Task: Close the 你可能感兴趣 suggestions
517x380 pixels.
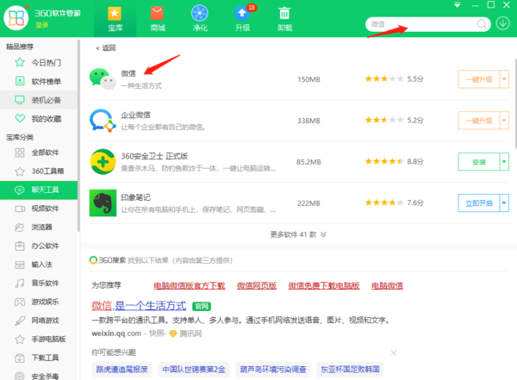Action: tap(394, 353)
